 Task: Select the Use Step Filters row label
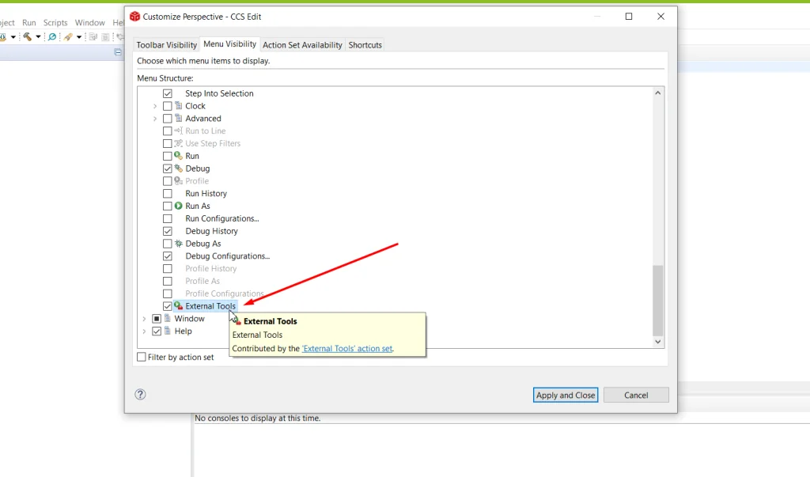click(213, 143)
